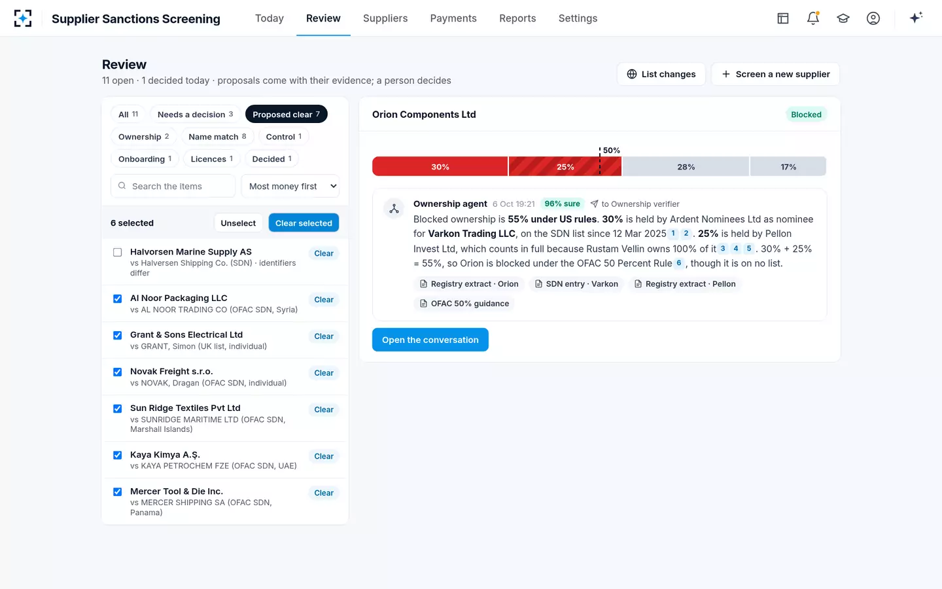Open the graduation cap learning icon

(843, 18)
